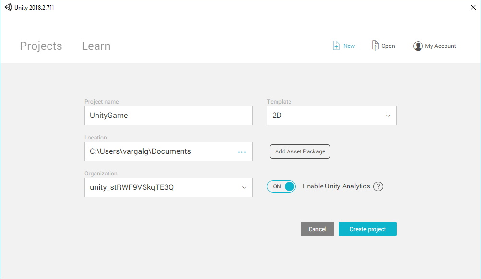Cancel the new project creation
The image size is (481, 279).
pyautogui.click(x=317, y=229)
